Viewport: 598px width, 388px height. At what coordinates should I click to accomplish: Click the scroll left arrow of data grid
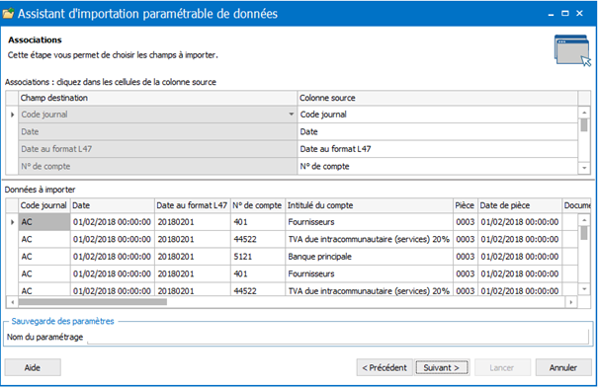13,302
